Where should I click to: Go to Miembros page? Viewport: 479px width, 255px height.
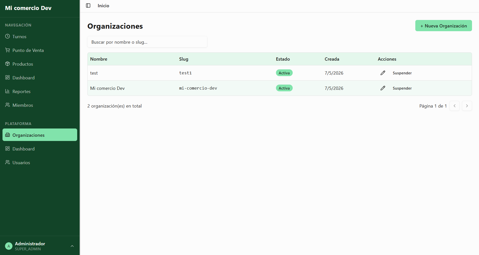click(x=40, y=105)
